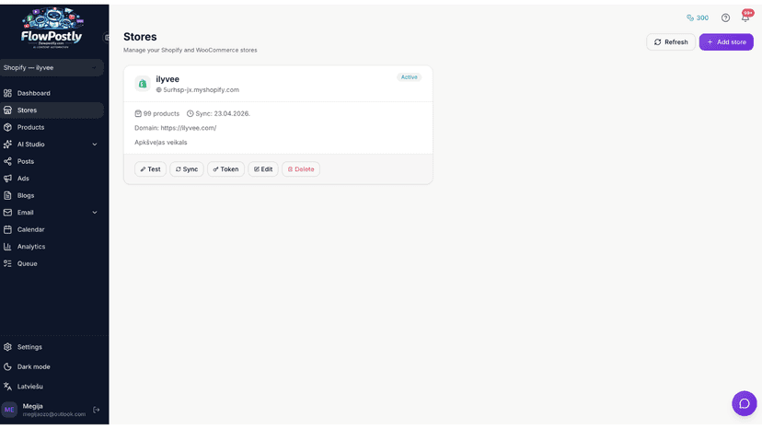Viewport: 762px width, 429px height.
Task: Click the Apkšvejas veikals description
Action: point(161,143)
